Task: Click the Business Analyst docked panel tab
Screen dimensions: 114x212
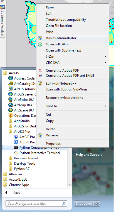Action: tap(3, 21)
